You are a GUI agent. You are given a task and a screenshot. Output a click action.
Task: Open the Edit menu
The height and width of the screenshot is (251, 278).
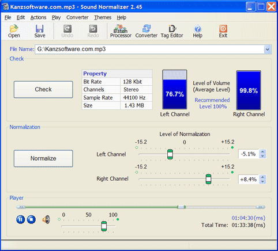point(21,17)
